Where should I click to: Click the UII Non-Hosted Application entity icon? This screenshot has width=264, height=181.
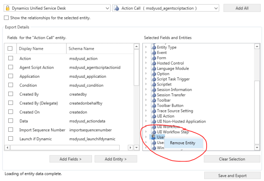[153, 121]
